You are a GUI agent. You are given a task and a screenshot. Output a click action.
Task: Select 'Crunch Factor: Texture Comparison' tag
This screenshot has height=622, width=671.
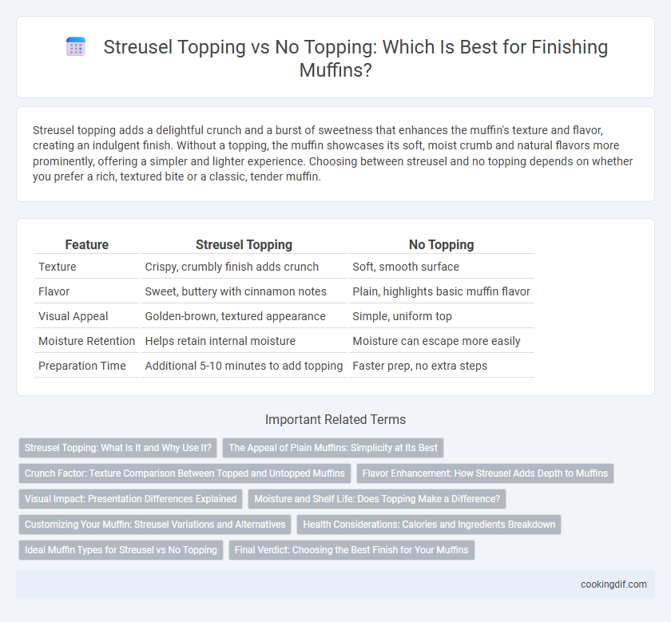pos(185,473)
